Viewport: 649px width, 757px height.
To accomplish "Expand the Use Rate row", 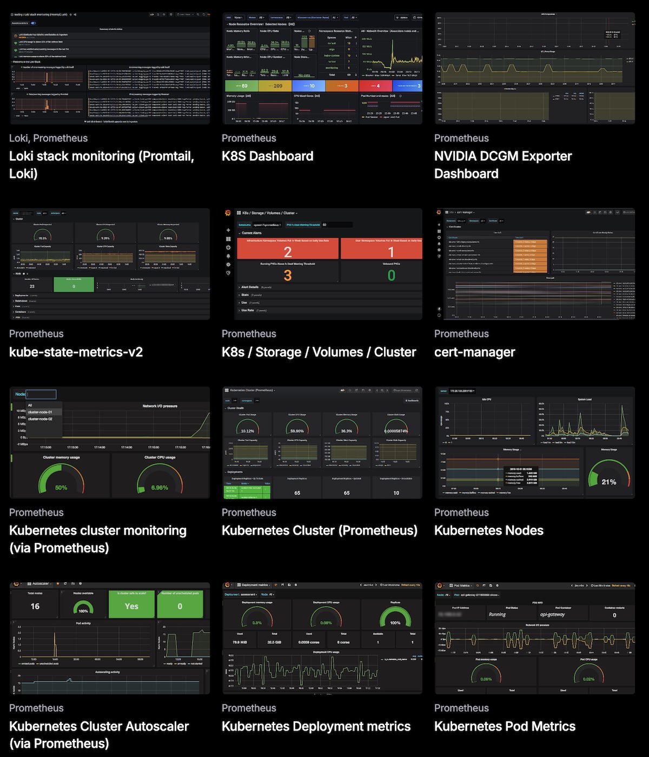I will [247, 310].
